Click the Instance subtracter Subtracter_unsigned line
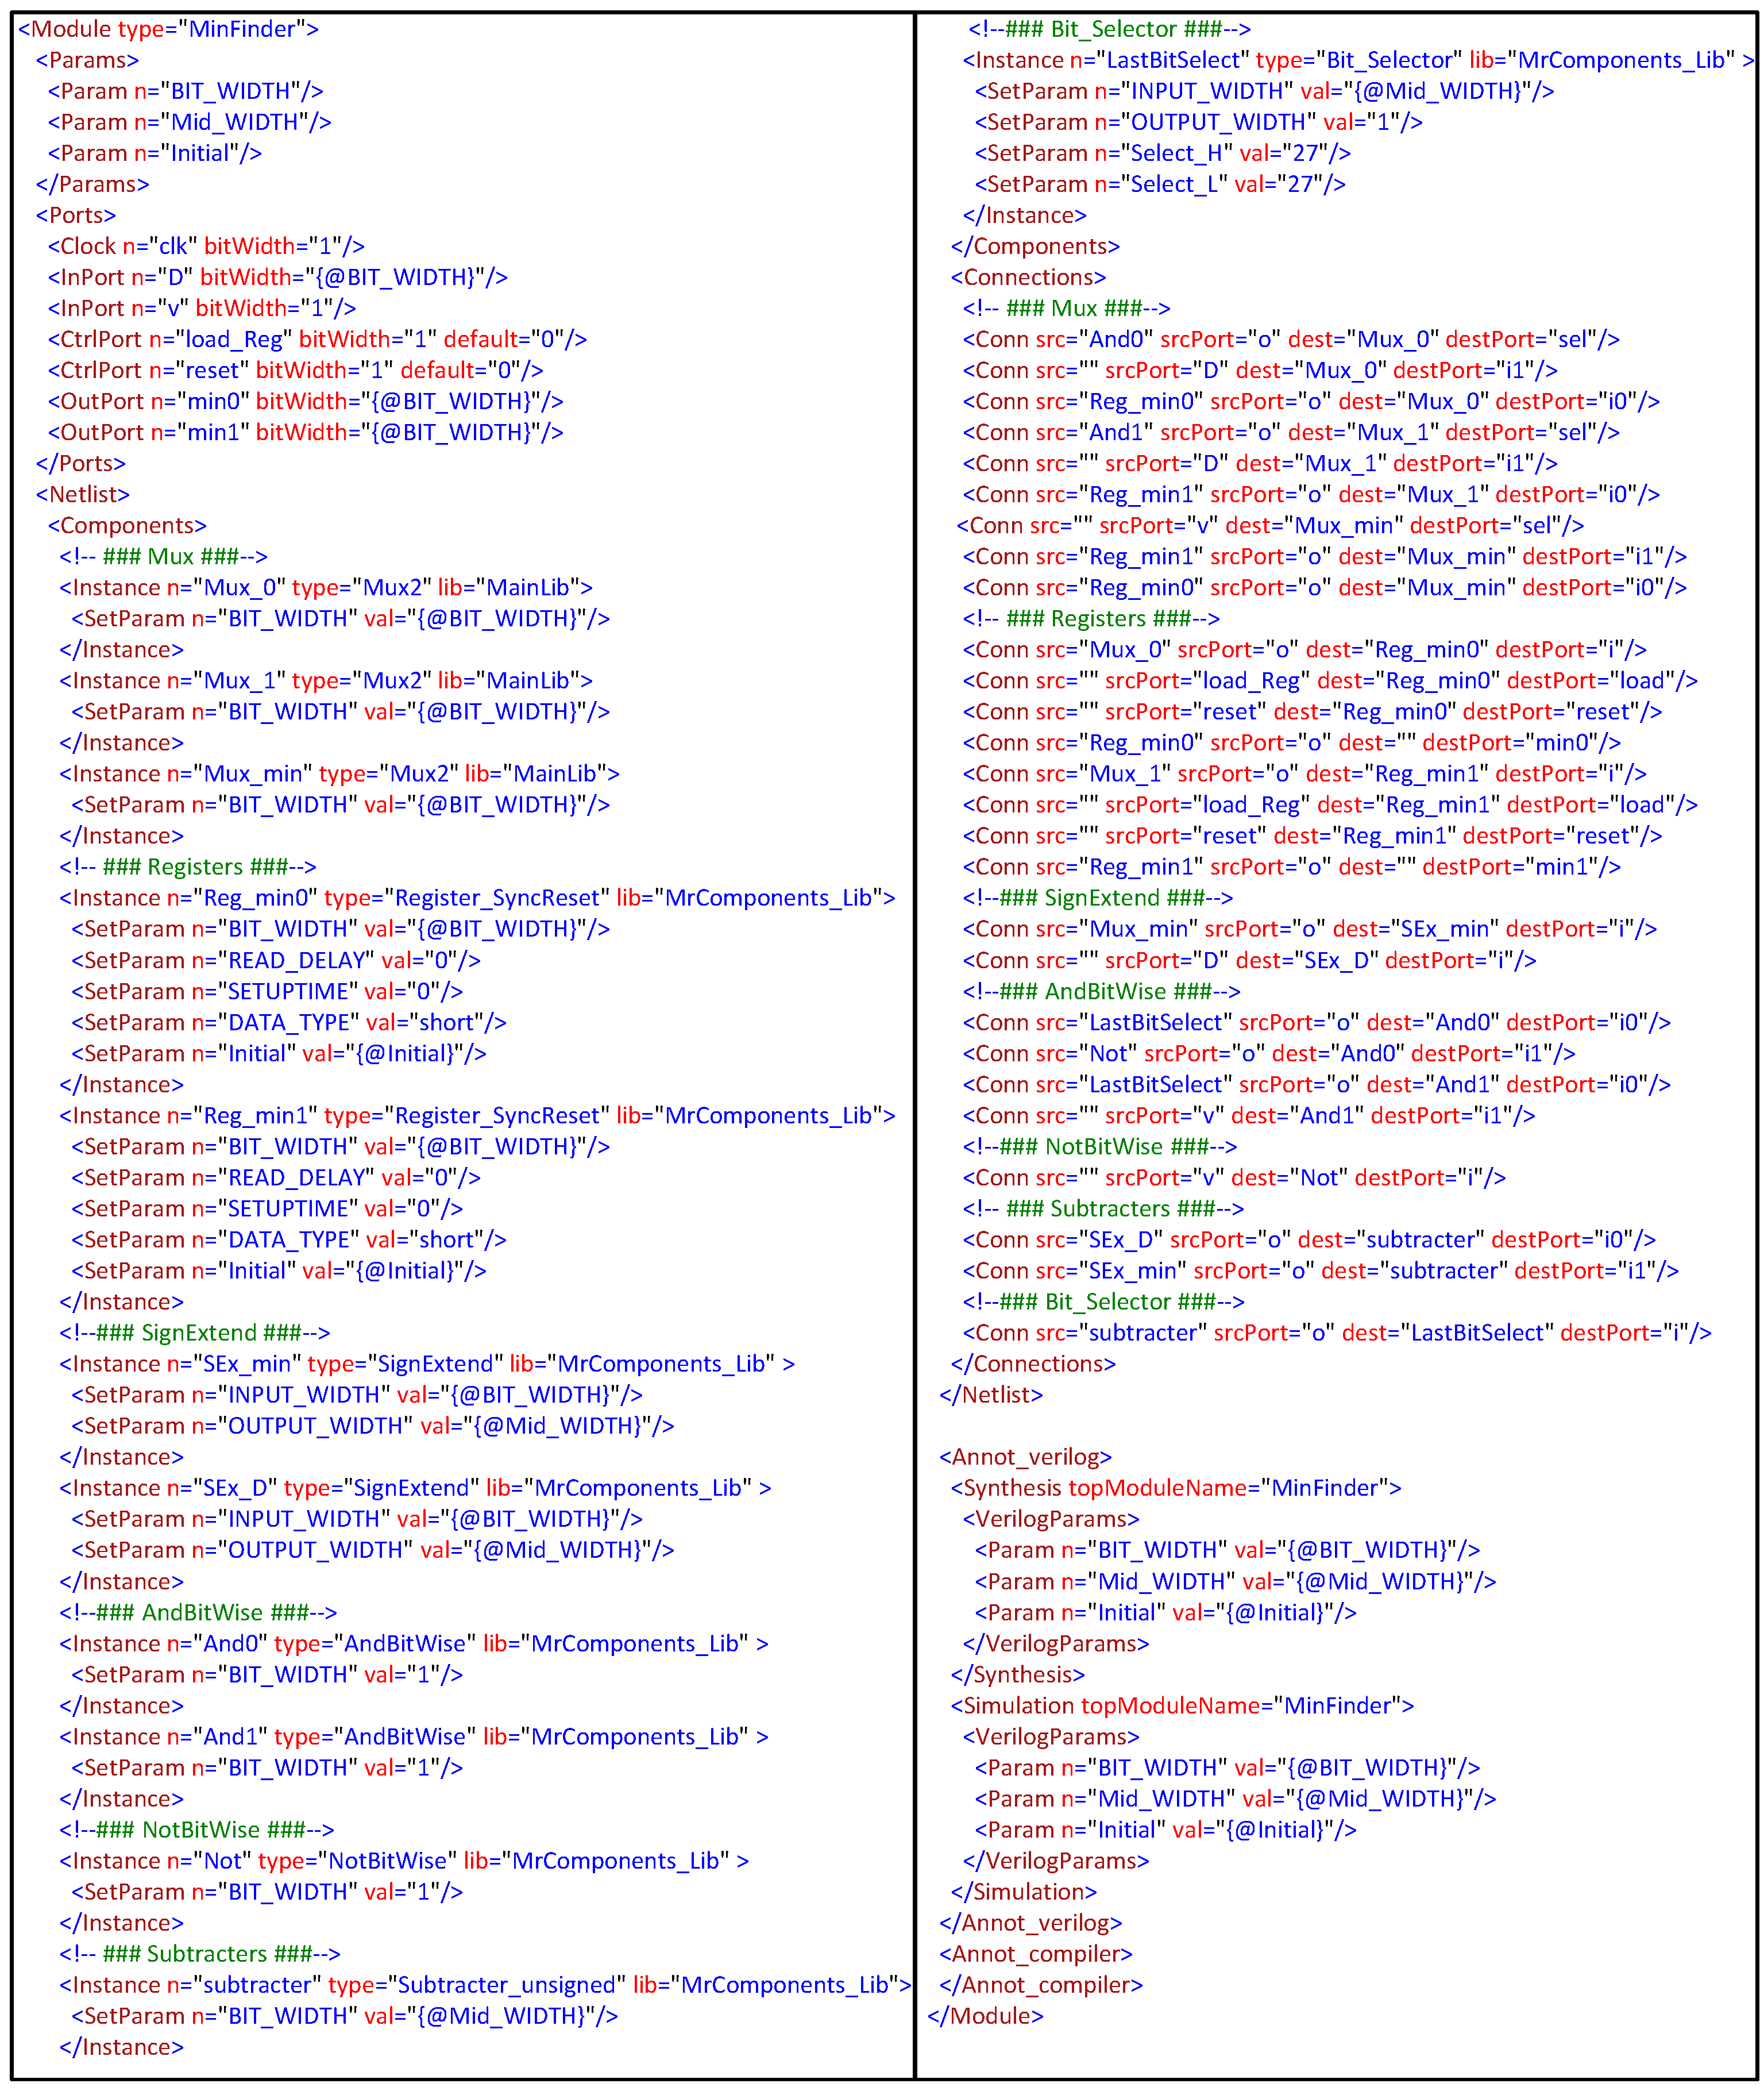 pos(485,1985)
